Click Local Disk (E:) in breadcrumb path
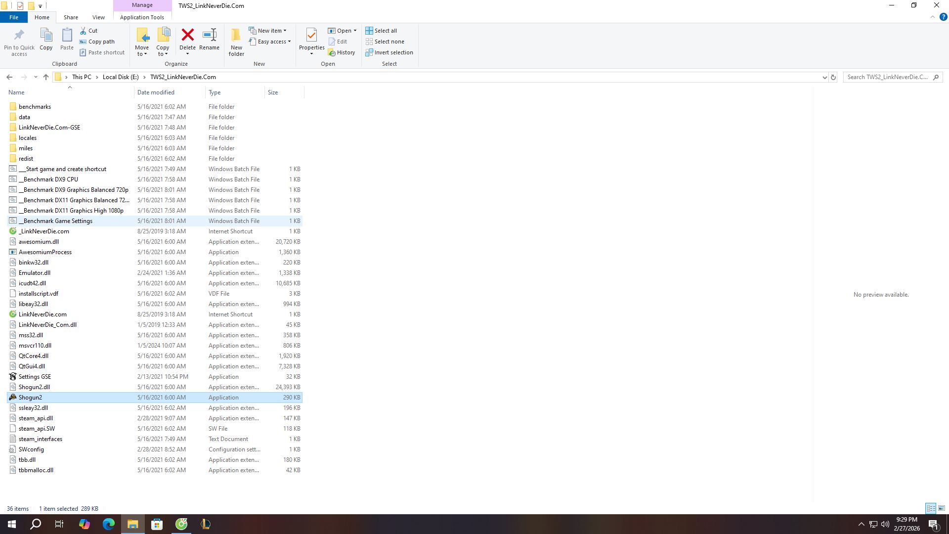 point(121,77)
